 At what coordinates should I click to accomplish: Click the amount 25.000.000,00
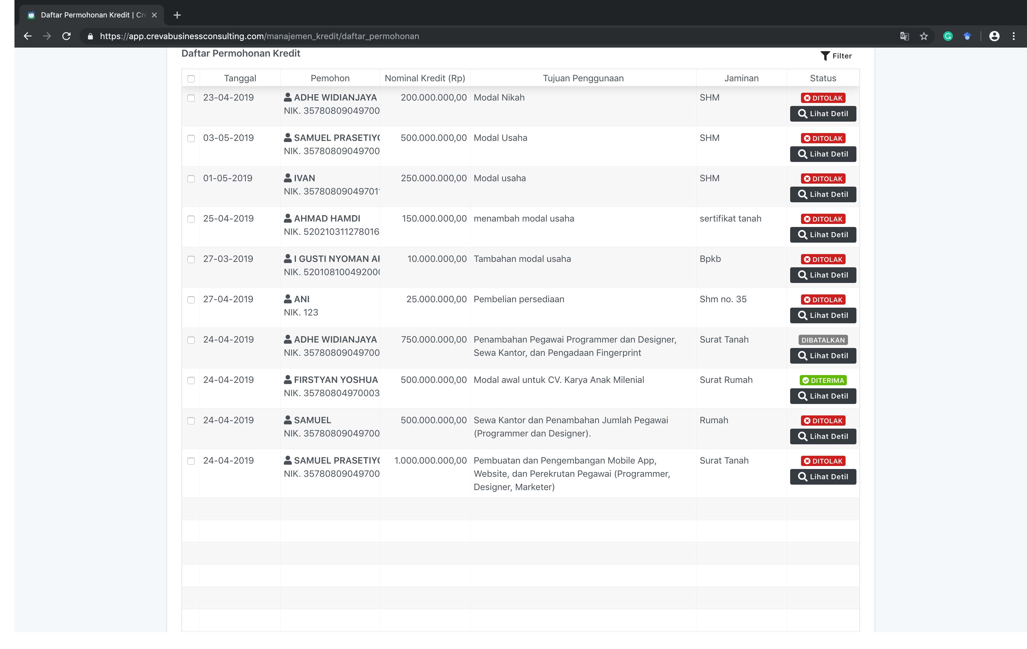(437, 299)
